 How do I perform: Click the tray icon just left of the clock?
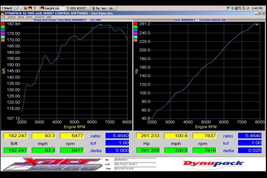click(x=248, y=8)
